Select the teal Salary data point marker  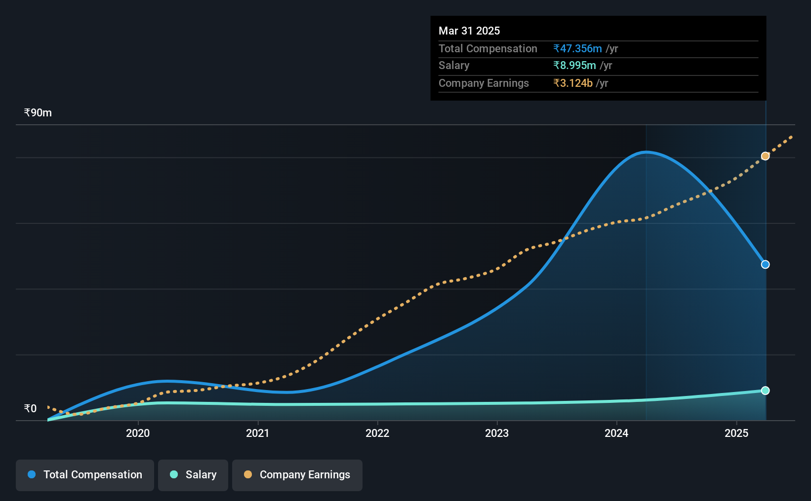tap(765, 391)
